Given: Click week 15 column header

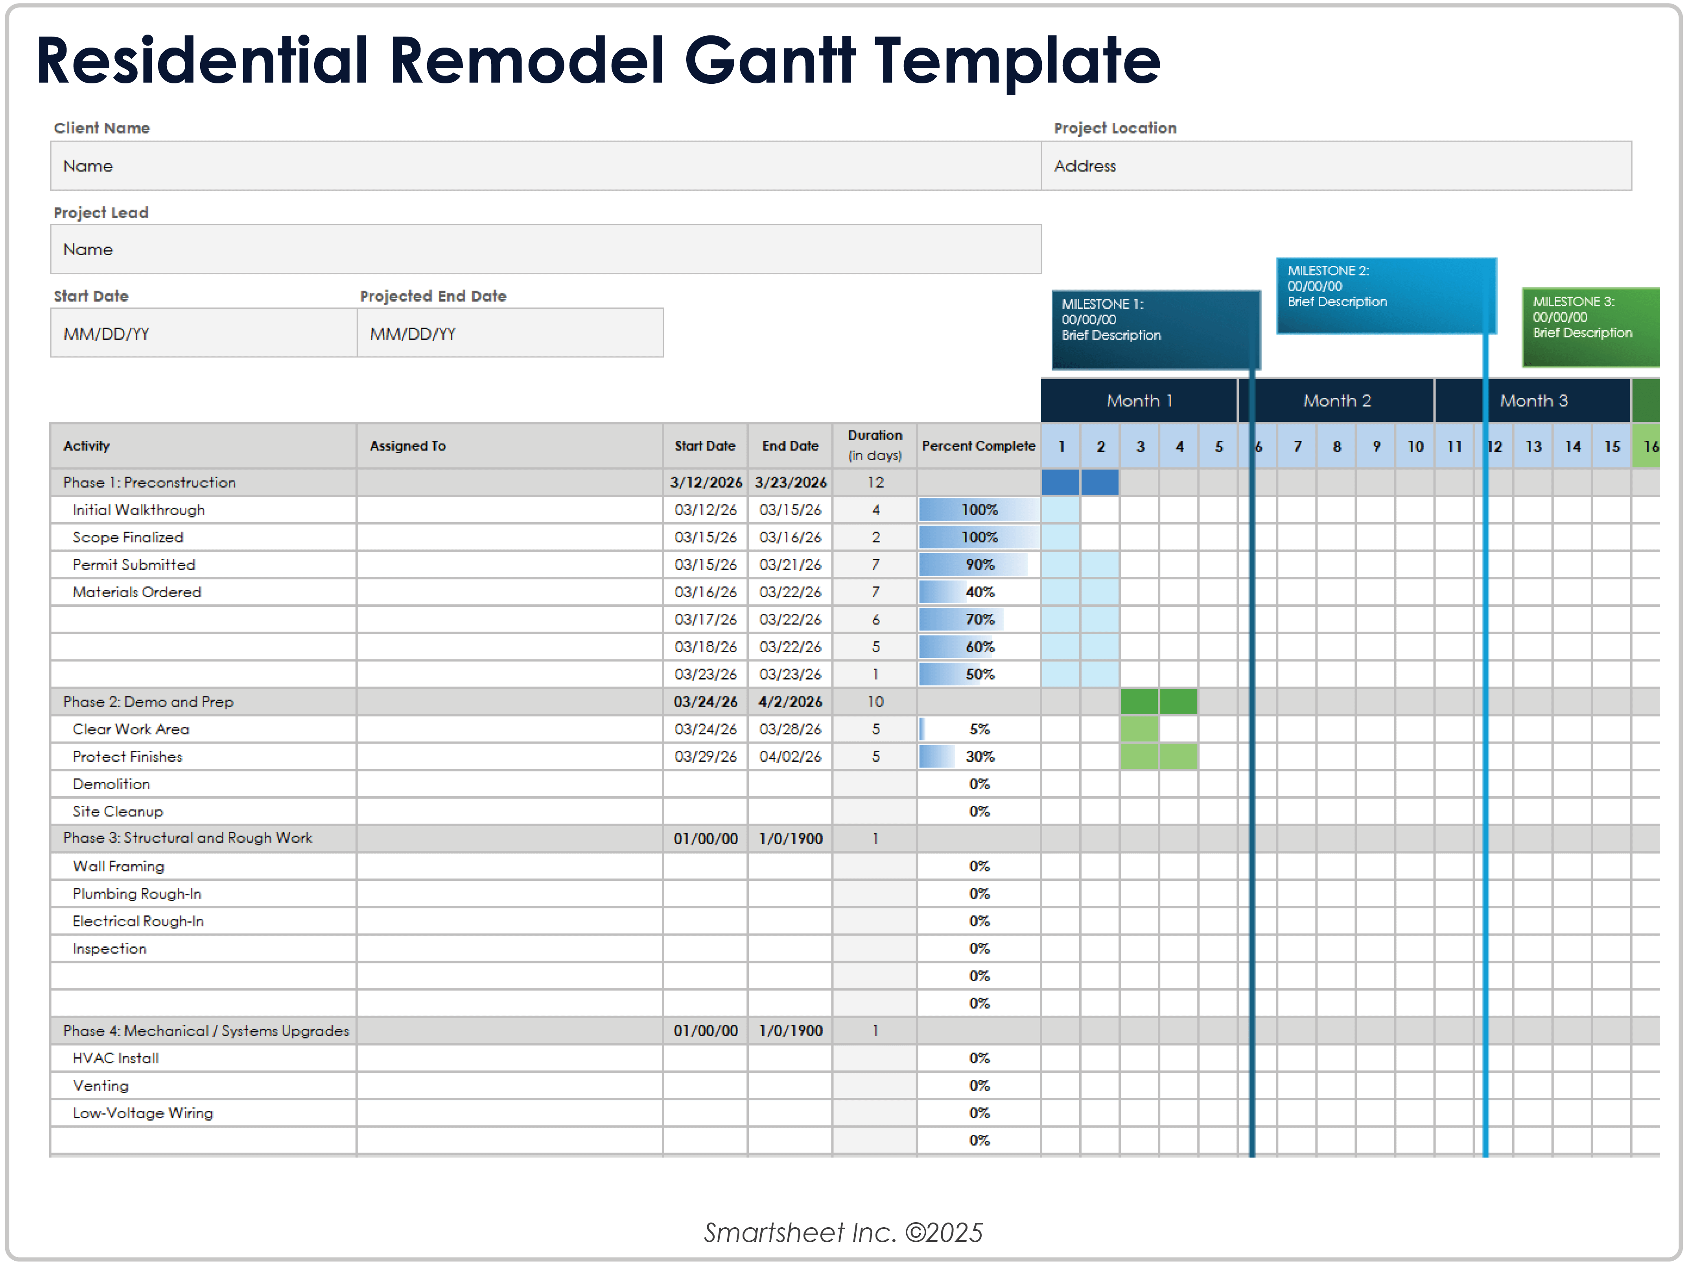Looking at the screenshot, I should [x=1612, y=446].
